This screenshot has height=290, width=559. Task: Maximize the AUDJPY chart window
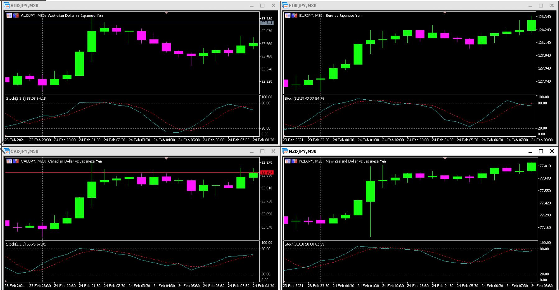click(x=262, y=6)
